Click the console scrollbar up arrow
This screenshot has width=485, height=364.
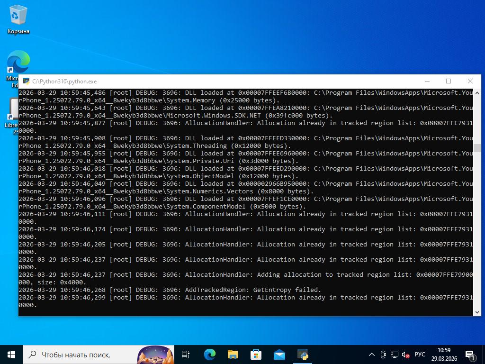pyautogui.click(x=477, y=92)
